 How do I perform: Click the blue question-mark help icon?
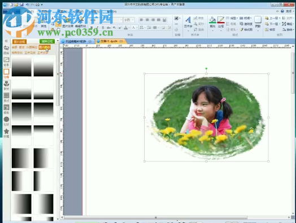tap(282, 11)
